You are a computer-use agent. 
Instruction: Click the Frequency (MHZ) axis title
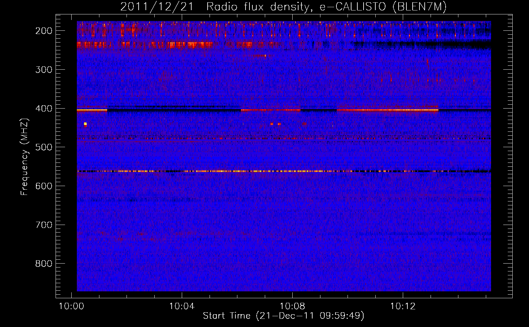[25, 157]
